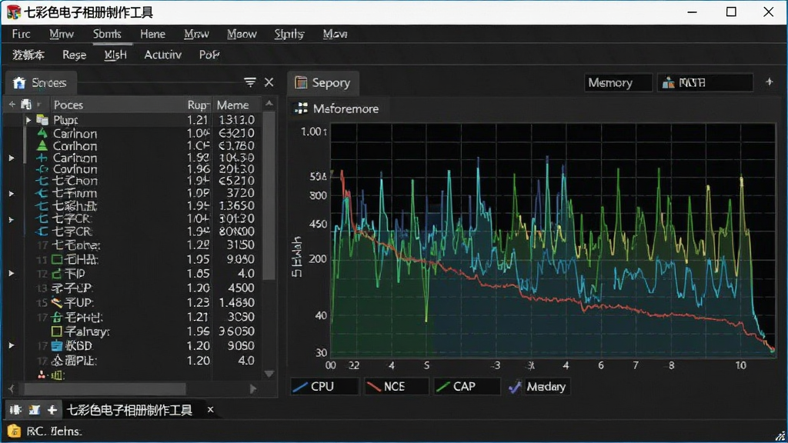Click the Actitiv toolbar button
Screen dimensions: 788x443
pyautogui.click(x=163, y=55)
